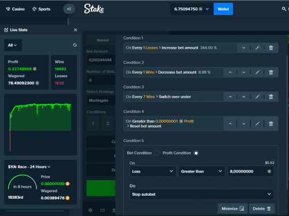Open the Casino section
289x216 pixels.
[x=15, y=9]
